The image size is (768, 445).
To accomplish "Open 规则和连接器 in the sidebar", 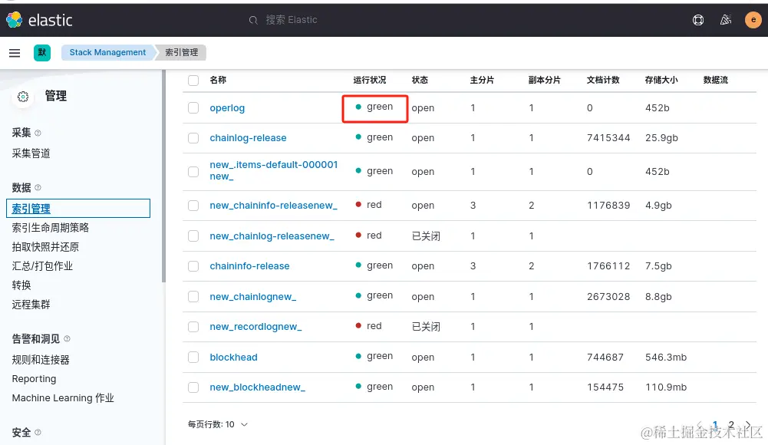I will pos(41,360).
